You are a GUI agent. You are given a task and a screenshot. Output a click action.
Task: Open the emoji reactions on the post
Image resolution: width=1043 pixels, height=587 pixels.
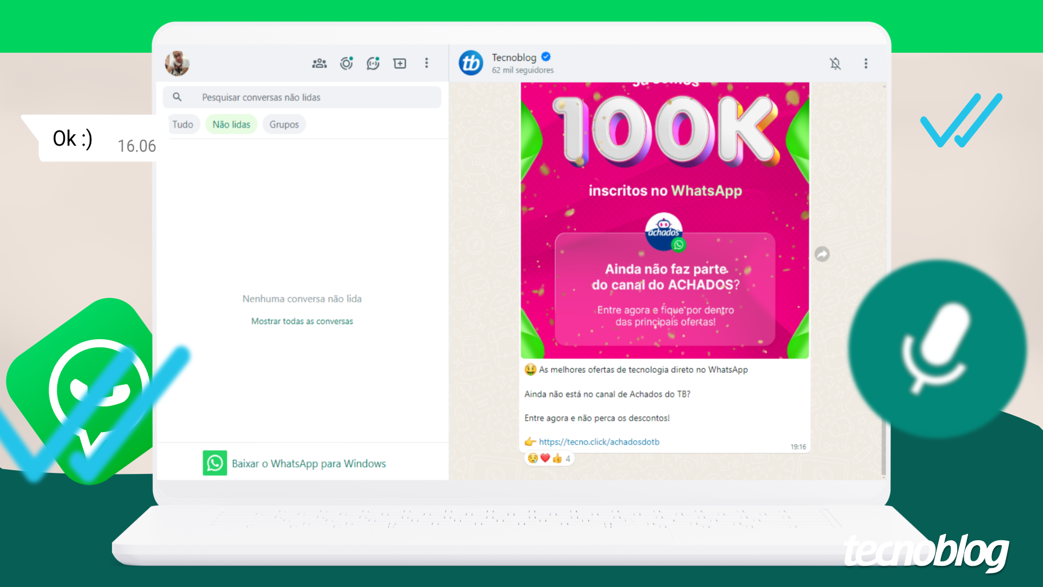[x=549, y=458]
